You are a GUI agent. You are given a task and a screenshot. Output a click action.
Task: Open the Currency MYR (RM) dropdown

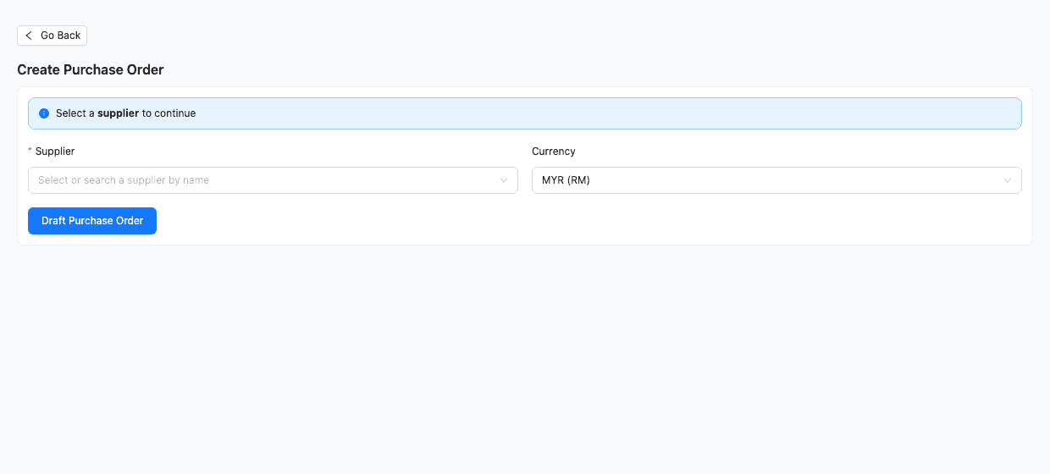pos(776,180)
